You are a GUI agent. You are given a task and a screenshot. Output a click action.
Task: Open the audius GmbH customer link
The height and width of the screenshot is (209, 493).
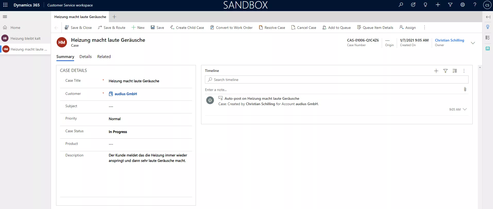[x=126, y=94]
